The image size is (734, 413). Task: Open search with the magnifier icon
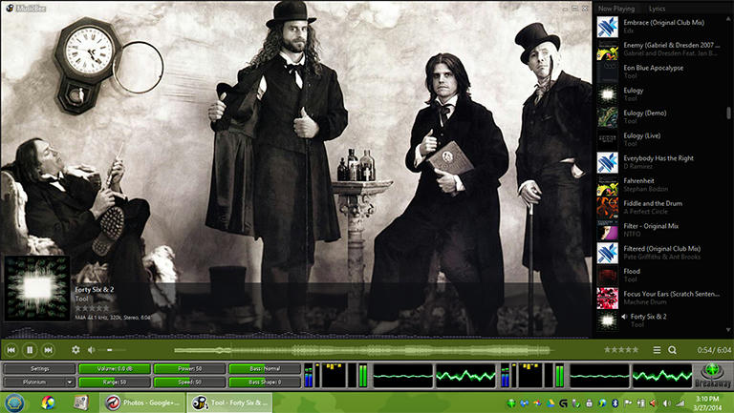tap(672, 350)
